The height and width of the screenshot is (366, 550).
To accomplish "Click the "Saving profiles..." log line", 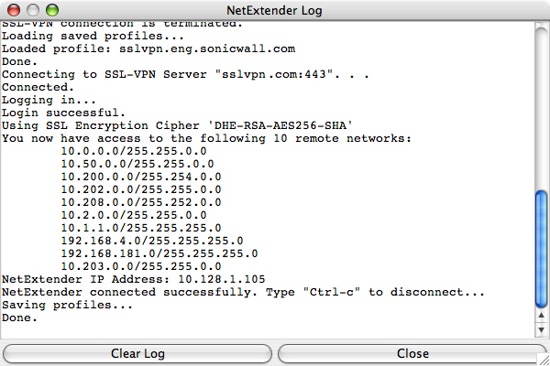I will [68, 305].
